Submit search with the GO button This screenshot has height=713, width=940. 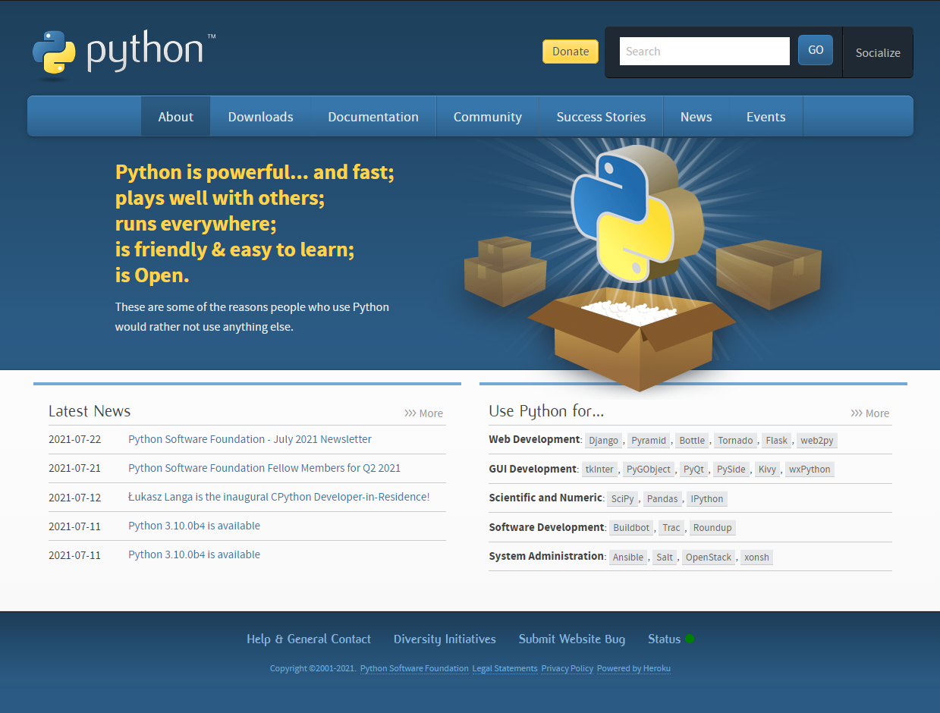pyautogui.click(x=816, y=50)
